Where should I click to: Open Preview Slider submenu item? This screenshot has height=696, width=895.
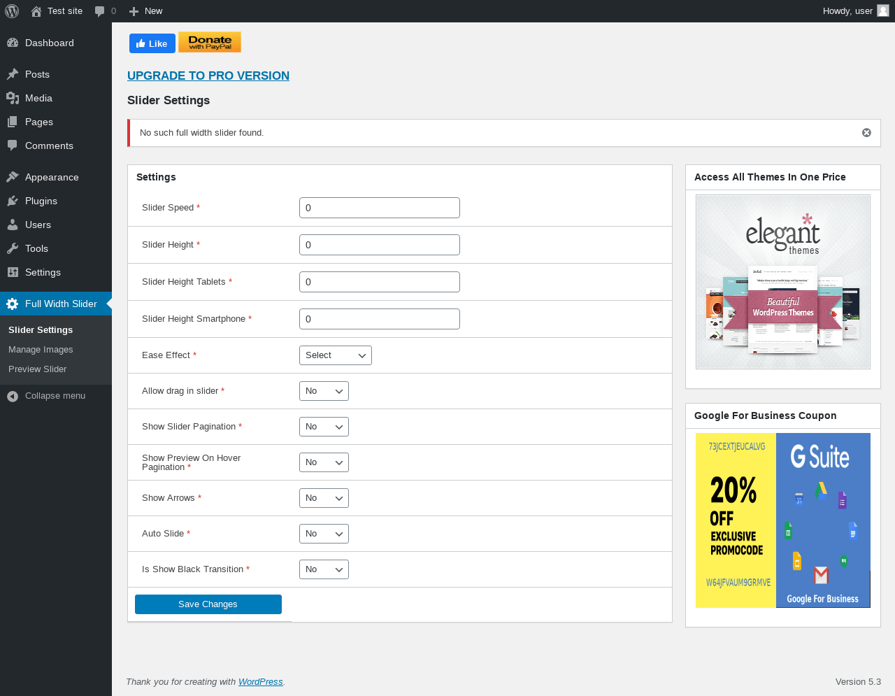[38, 369]
